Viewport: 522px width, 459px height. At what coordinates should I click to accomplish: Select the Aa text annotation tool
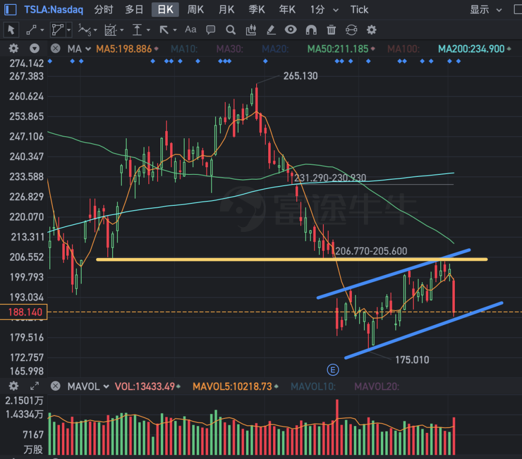pyautogui.click(x=191, y=29)
